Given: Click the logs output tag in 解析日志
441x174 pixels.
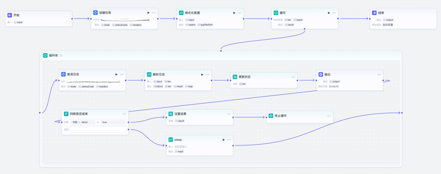Looking at the screenshot, I should pyautogui.click(x=189, y=87).
